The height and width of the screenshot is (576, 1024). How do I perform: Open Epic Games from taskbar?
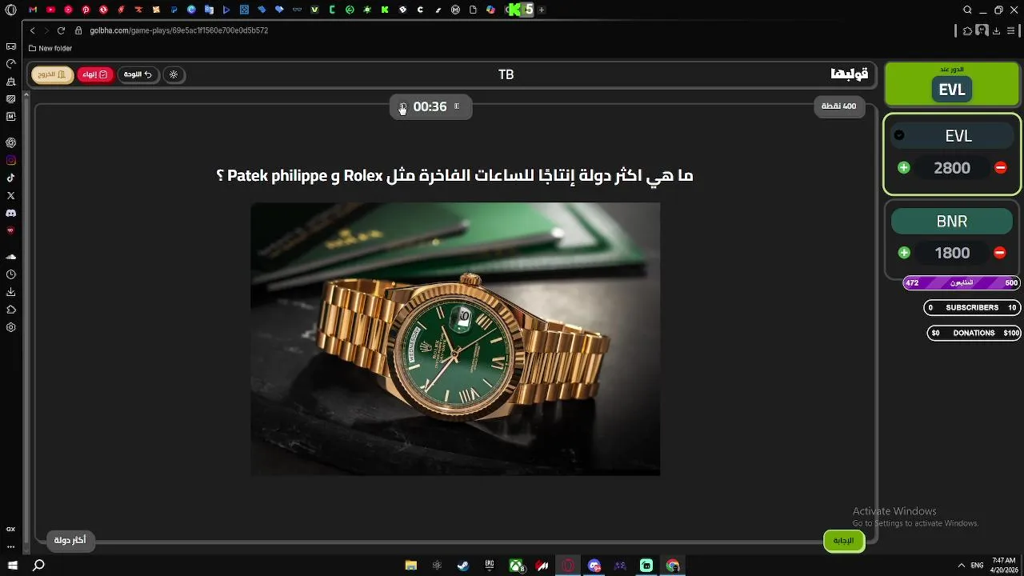click(490, 566)
